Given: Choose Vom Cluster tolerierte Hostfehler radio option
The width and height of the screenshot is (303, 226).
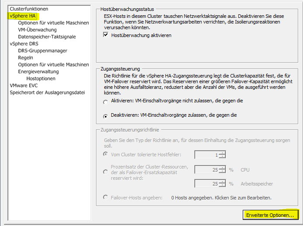Looking at the screenshot, I should tap(106, 154).
